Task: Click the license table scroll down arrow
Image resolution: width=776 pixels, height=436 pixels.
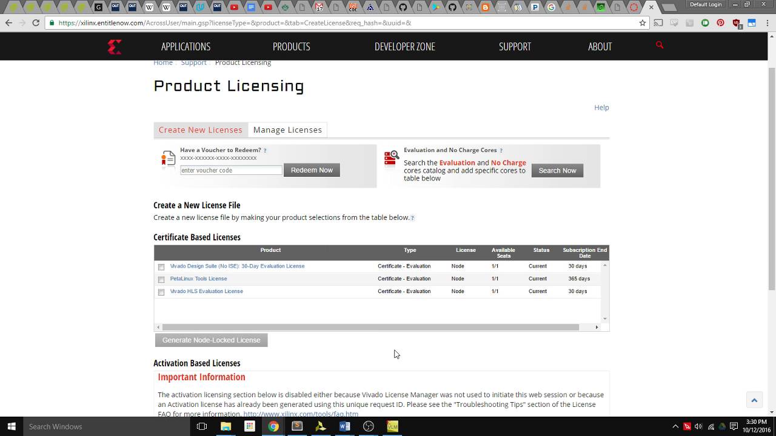Action: point(604,319)
